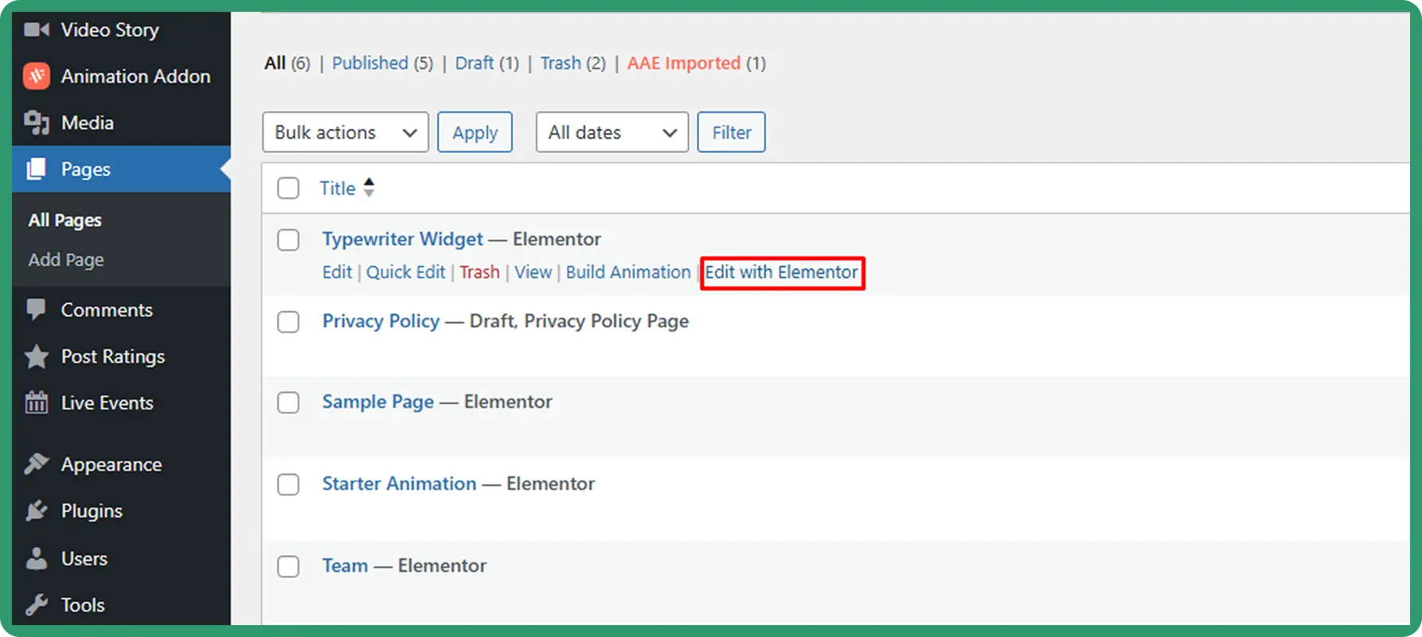Show All pages filter
Screen dimensions: 1422x637
click(275, 63)
